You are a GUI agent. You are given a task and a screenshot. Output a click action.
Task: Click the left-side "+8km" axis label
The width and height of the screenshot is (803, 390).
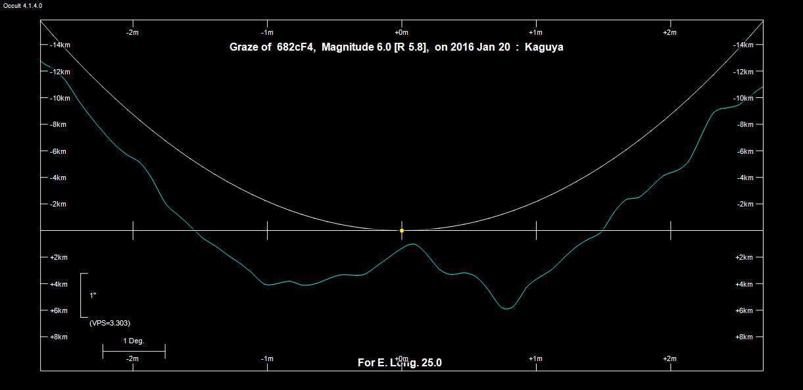(x=59, y=337)
